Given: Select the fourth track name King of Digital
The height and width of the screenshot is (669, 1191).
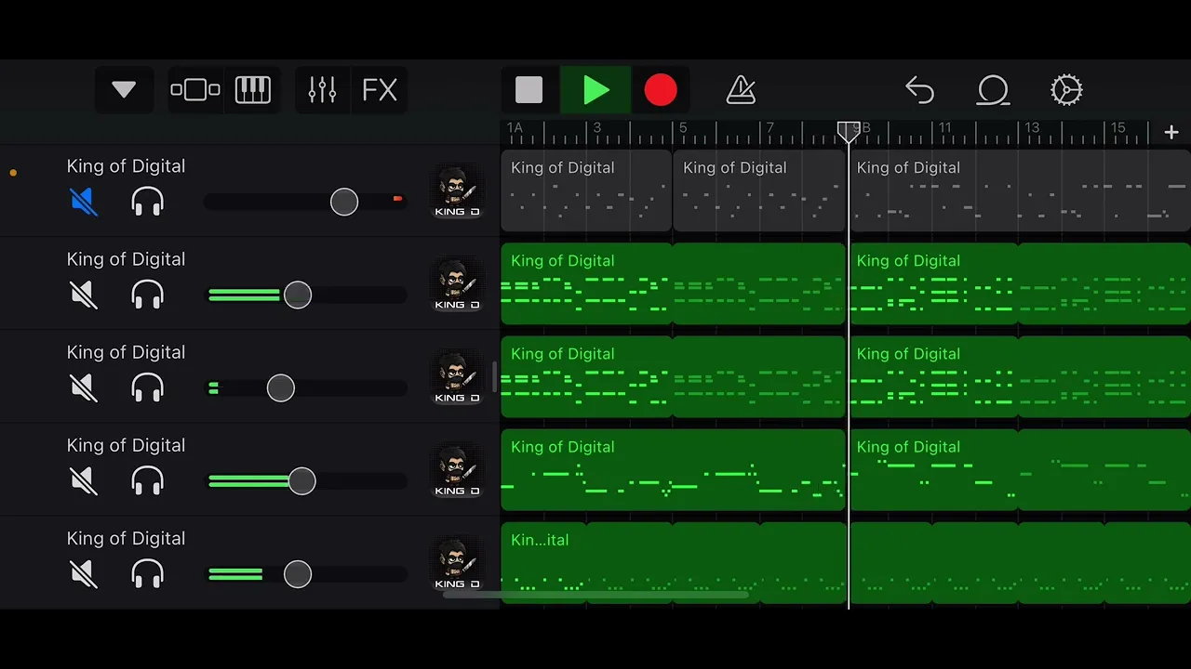Looking at the screenshot, I should tap(126, 445).
